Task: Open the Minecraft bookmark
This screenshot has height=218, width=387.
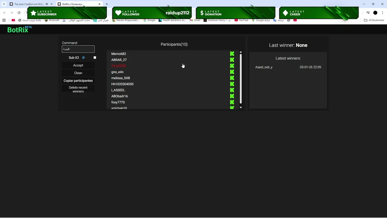Action: tap(52, 20)
